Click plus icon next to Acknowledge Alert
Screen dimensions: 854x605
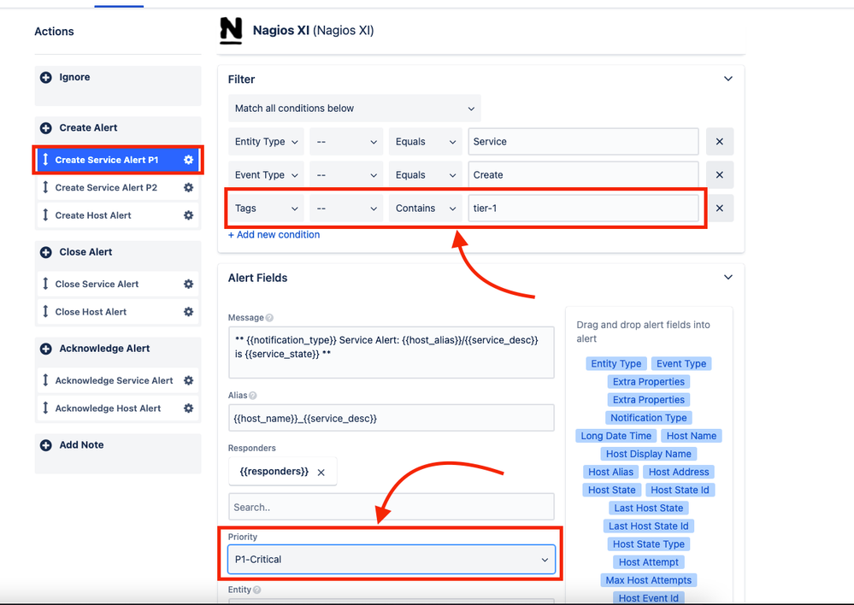[x=46, y=349]
